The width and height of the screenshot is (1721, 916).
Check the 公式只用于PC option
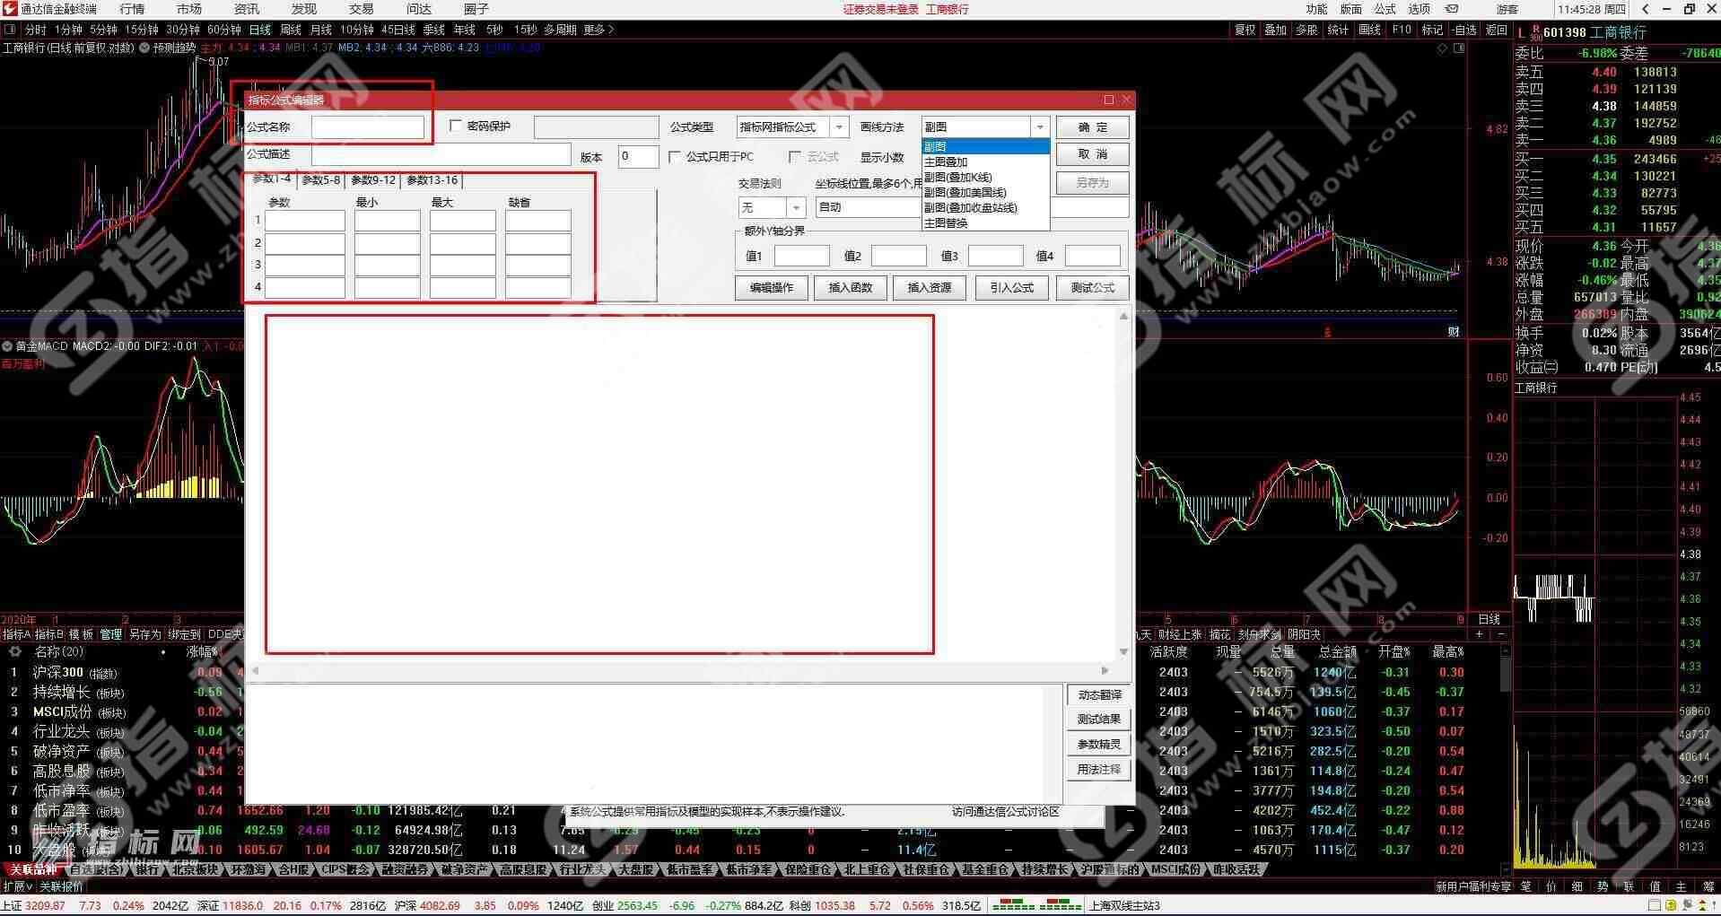point(675,157)
